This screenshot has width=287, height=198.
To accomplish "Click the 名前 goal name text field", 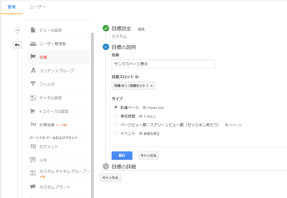I will 164,64.
